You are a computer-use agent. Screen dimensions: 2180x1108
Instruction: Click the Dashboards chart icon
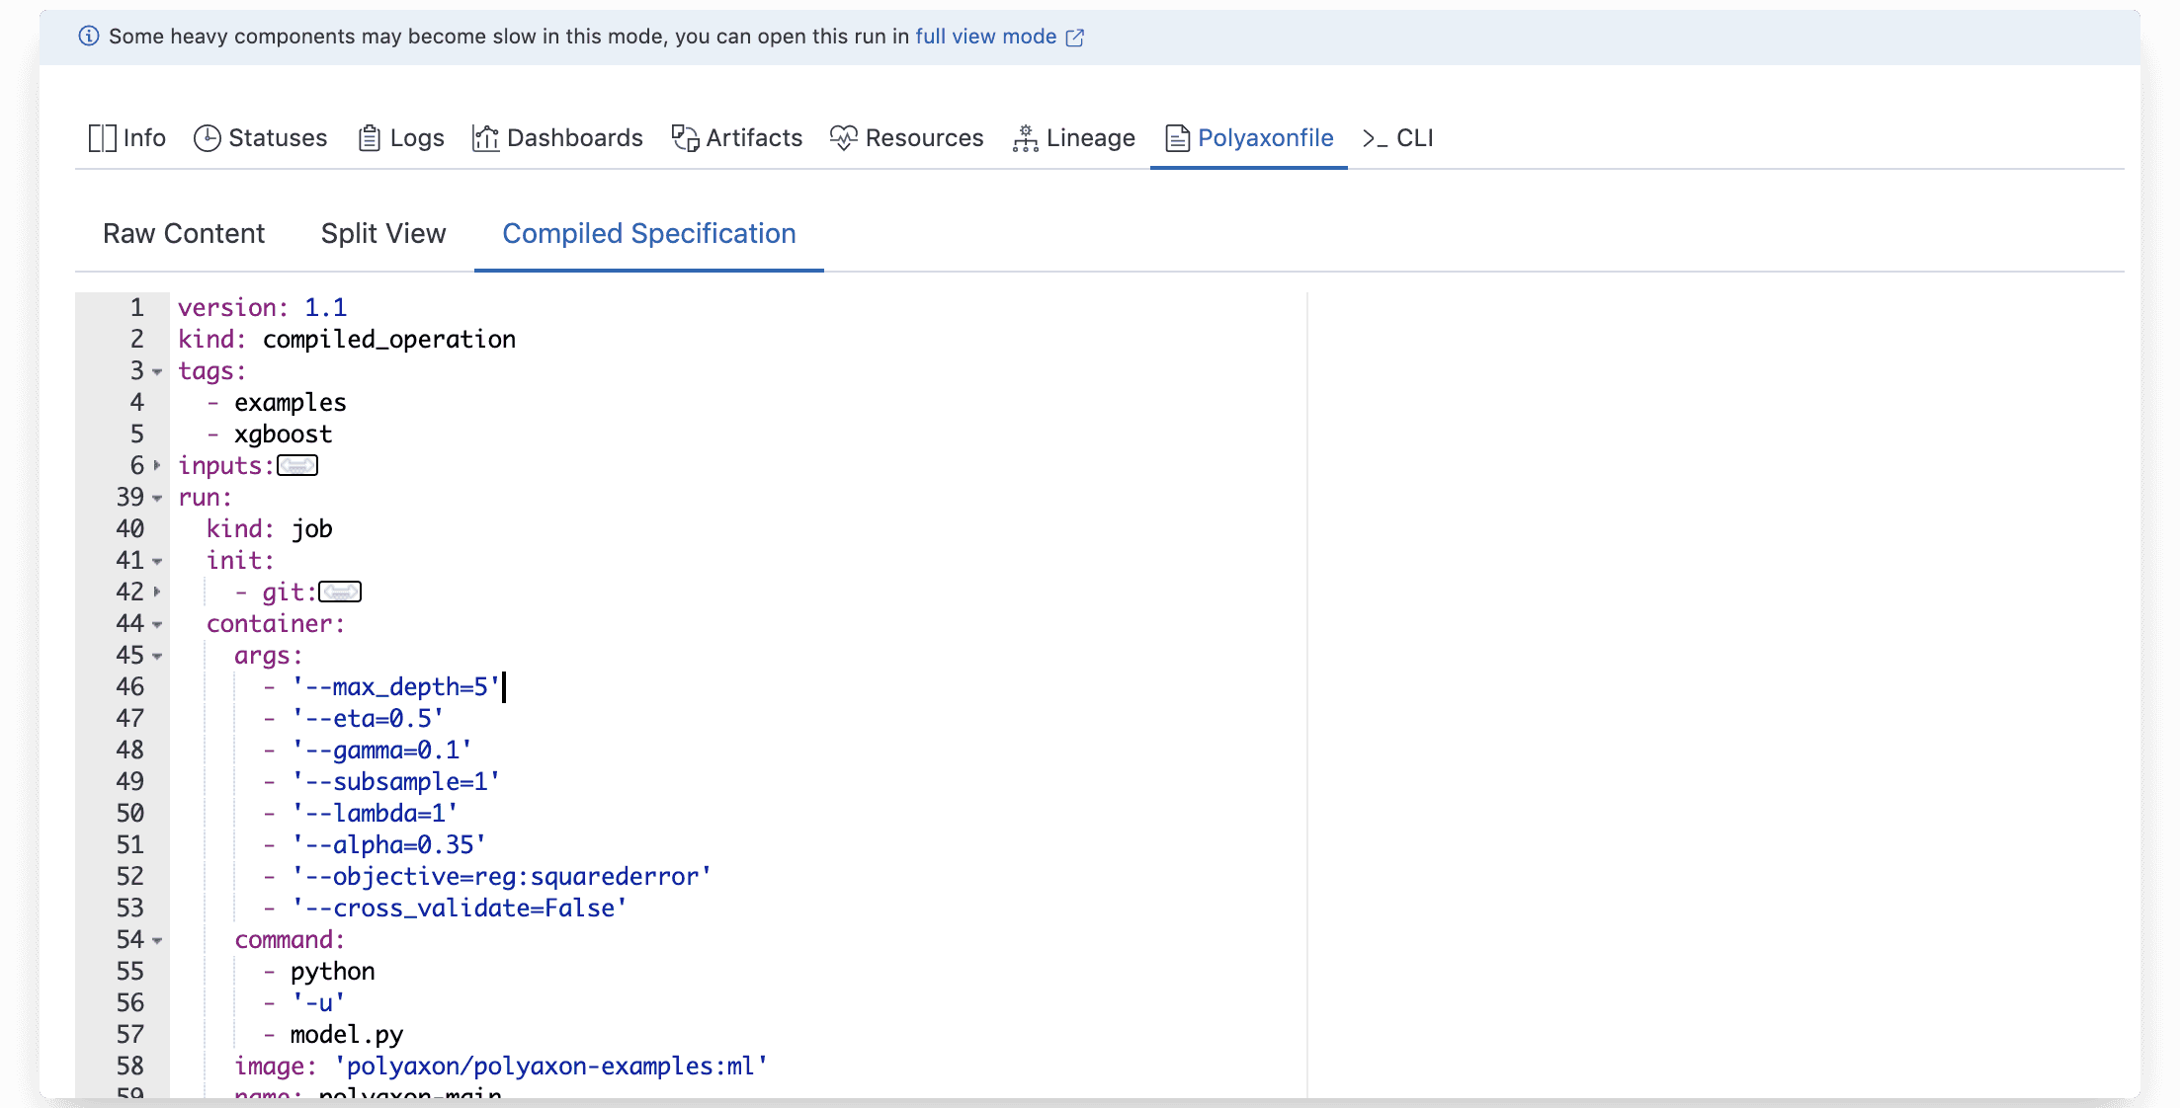[485, 139]
